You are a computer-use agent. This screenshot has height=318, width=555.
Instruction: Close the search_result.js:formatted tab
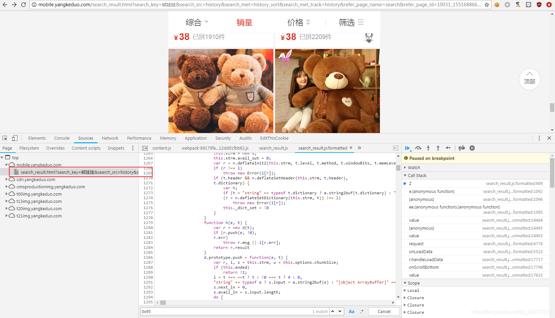[x=351, y=148]
